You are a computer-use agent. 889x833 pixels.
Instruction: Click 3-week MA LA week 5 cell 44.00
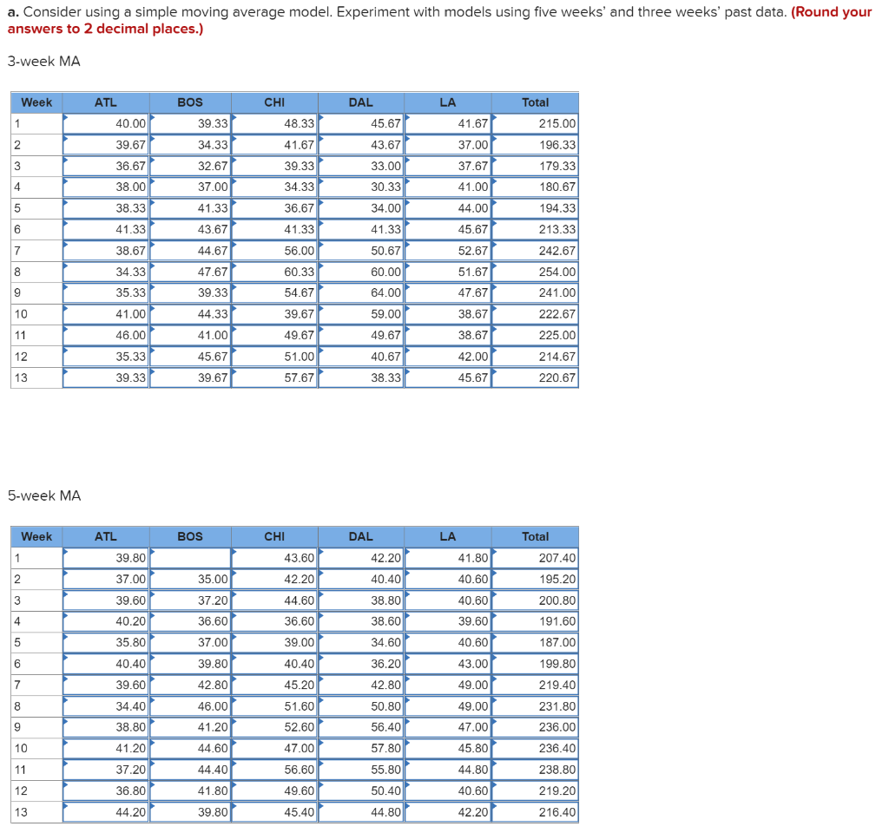pos(449,208)
